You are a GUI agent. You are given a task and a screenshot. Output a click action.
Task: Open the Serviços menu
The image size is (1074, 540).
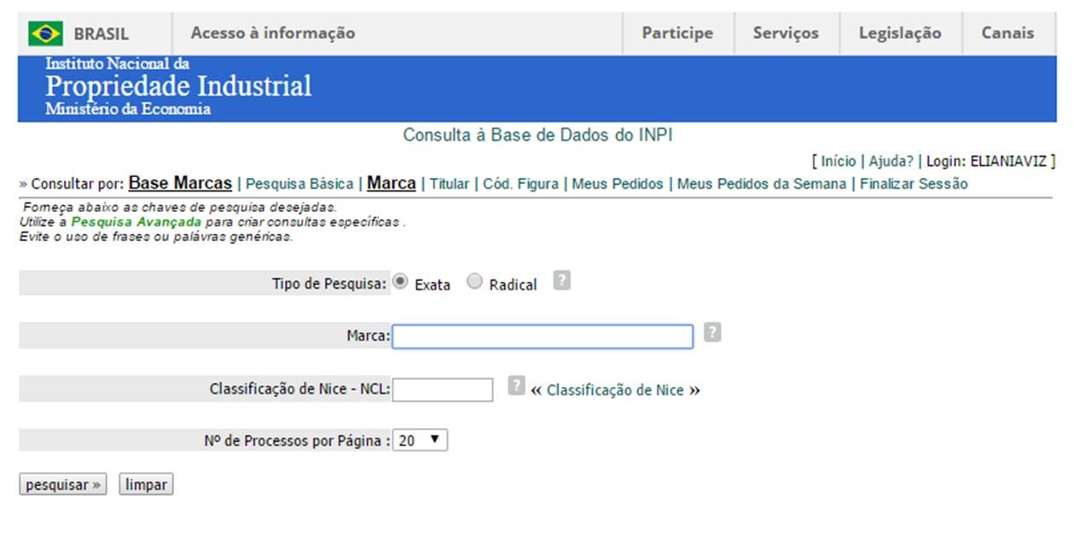click(x=786, y=33)
